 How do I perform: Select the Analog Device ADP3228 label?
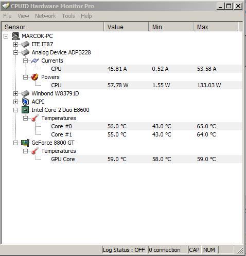click(61, 52)
